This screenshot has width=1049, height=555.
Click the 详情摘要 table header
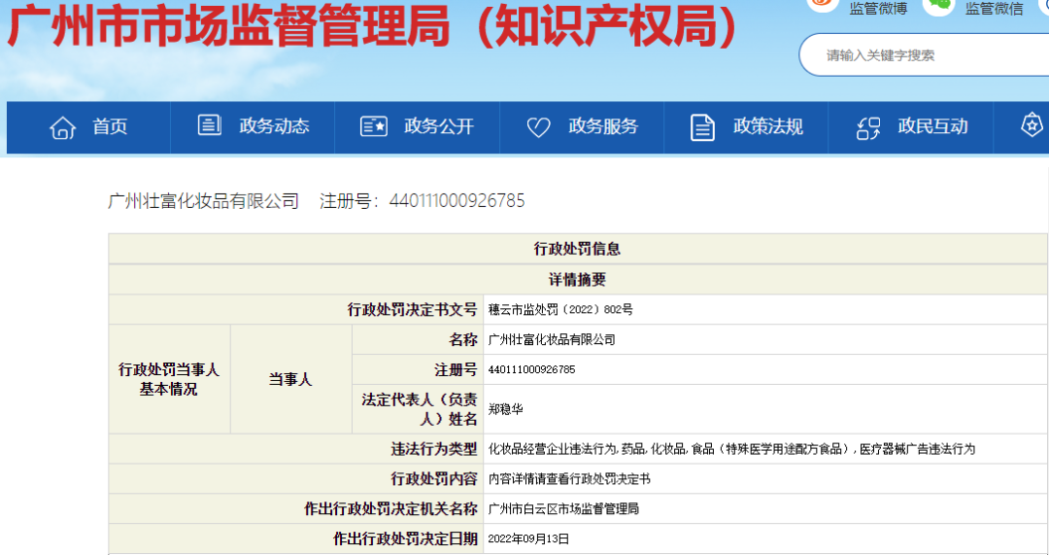577,280
